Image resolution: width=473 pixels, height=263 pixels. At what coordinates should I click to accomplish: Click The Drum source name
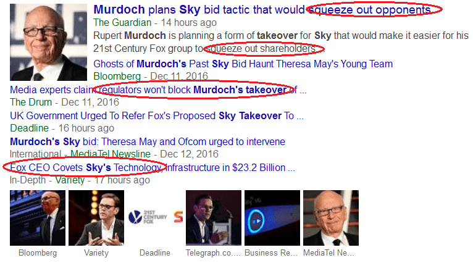click(x=31, y=102)
